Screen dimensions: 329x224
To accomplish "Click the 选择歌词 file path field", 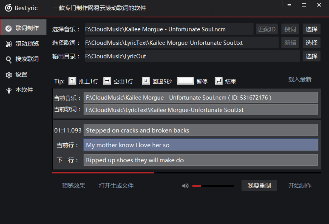I will (x=181, y=43).
